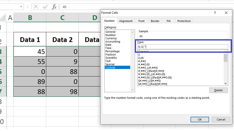Viewport: 234px width, 131px height.
Task: Click the Data 2 header cell
Action: [x=62, y=39]
